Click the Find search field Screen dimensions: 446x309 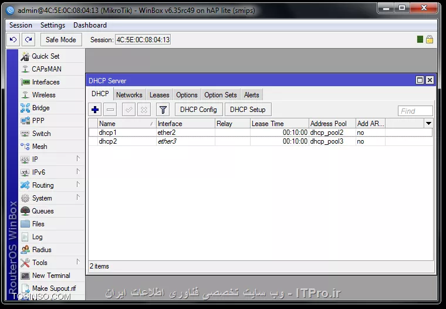click(415, 111)
